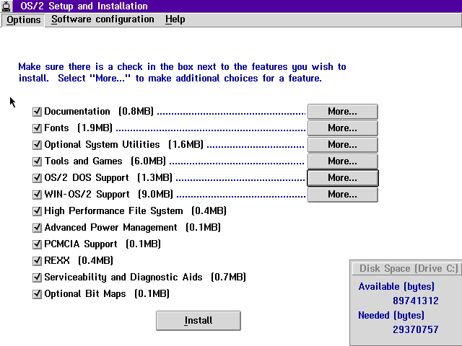Open the system menu icon in title bar
Screen dimensions: 462x346
[x=6, y=6]
